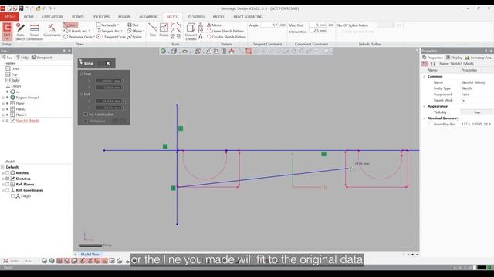The height and width of the screenshot is (277, 494).
Task: Click the Convert Entities tool
Action: point(191,32)
